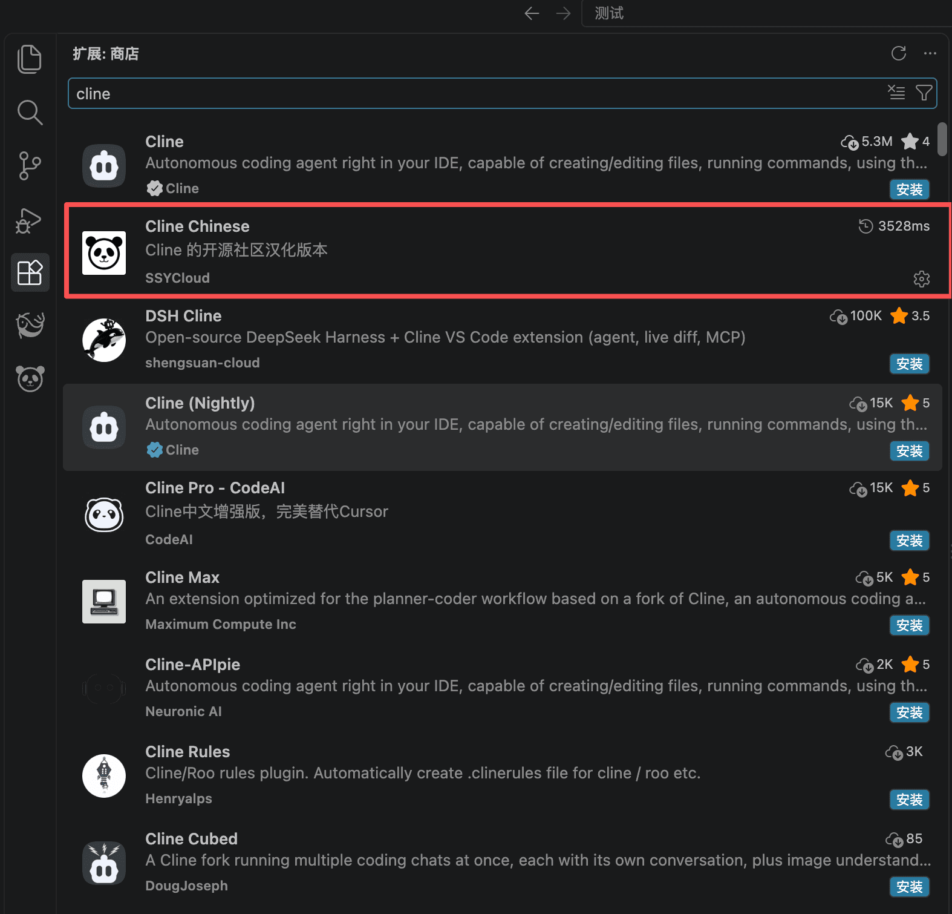The width and height of the screenshot is (952, 914).
Task: Click the 3528ms activation time label
Action: pos(895,226)
